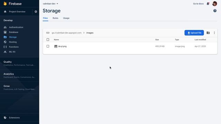
Task: Open Functions in the sidebar
Action: 14,47
